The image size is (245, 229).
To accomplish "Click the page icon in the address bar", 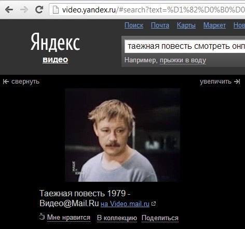I will pyautogui.click(x=56, y=10).
